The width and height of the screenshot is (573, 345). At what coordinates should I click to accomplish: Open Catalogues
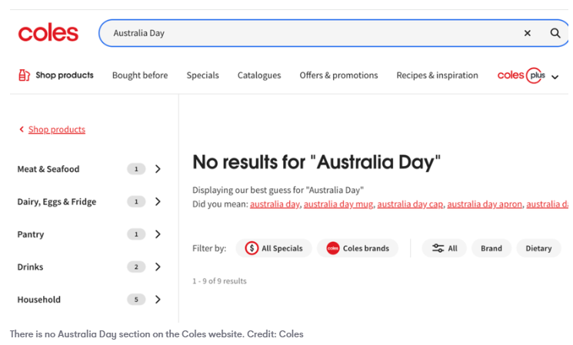[259, 75]
